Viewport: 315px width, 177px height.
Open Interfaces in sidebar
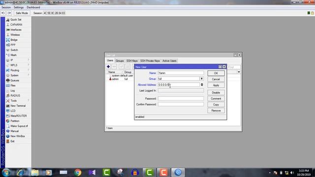pos(16,29)
